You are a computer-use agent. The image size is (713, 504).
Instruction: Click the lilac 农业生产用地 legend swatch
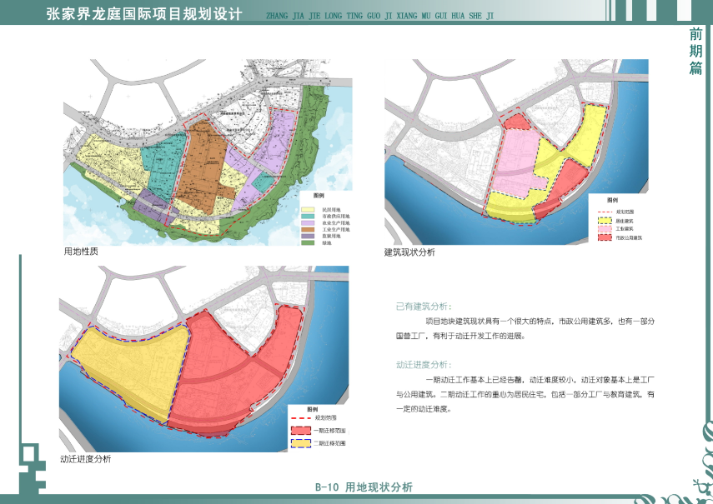(308, 223)
